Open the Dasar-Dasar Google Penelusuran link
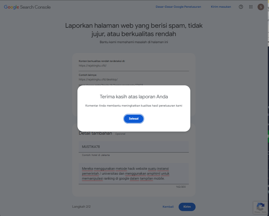 pos(178,7)
